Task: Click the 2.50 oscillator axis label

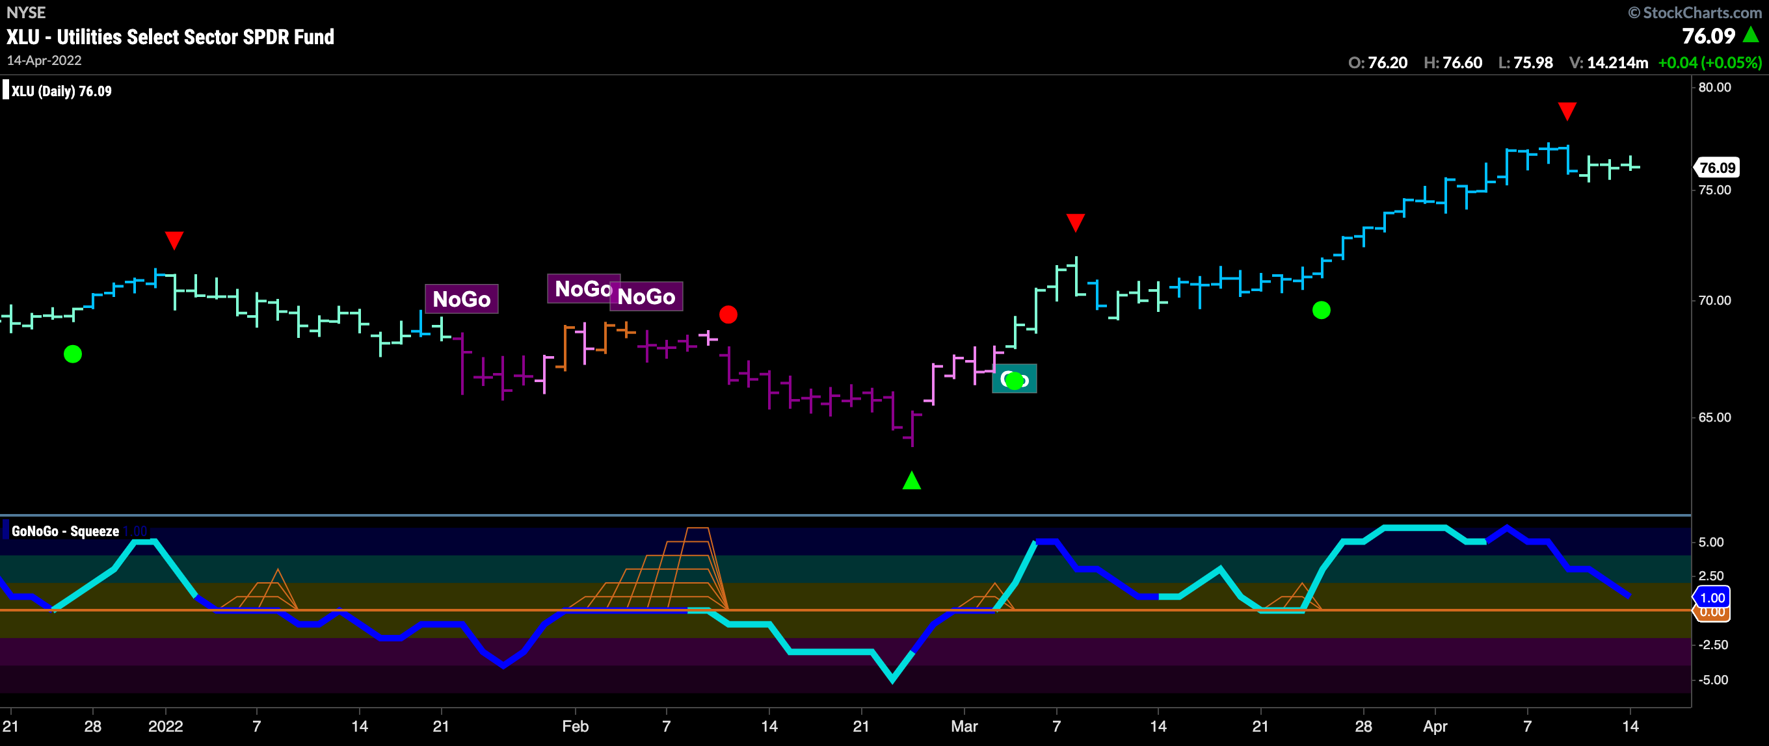Action: click(1710, 576)
